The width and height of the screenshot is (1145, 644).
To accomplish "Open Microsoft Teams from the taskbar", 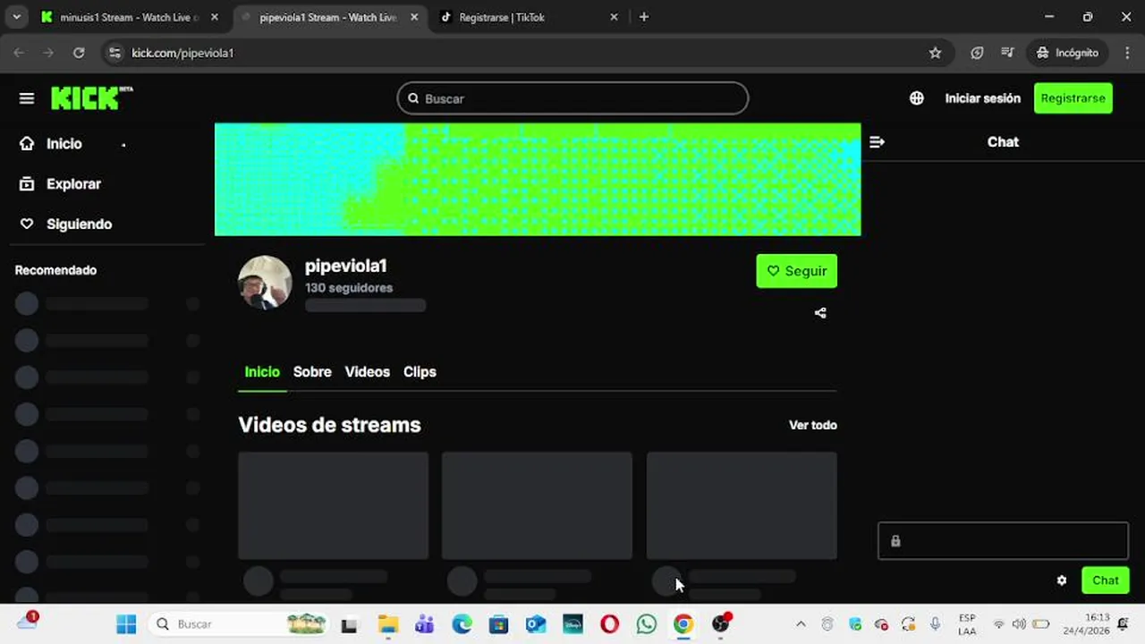I will [x=424, y=624].
